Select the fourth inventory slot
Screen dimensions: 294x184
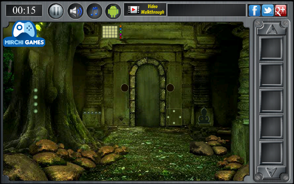tap(271, 127)
